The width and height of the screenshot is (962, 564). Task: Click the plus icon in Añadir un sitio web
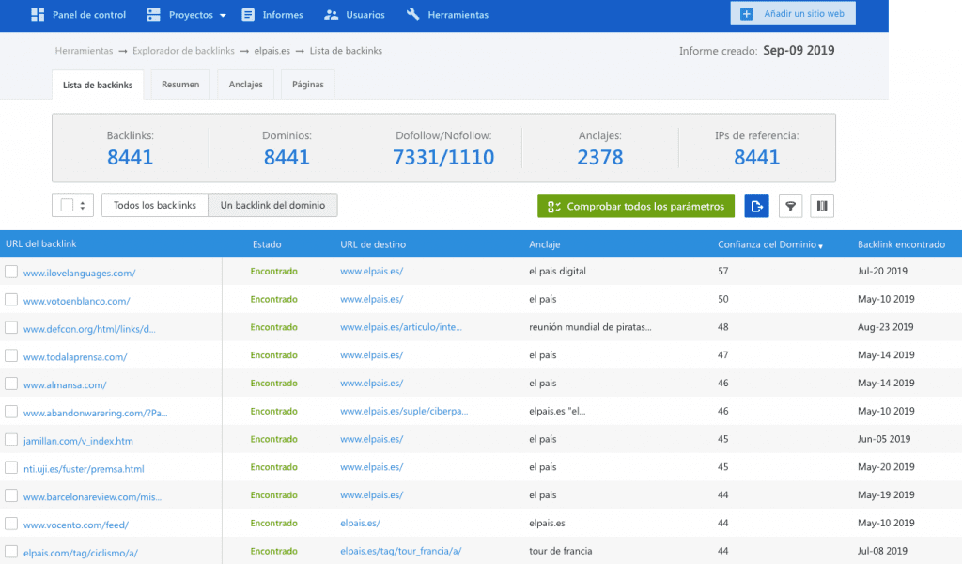coord(747,13)
